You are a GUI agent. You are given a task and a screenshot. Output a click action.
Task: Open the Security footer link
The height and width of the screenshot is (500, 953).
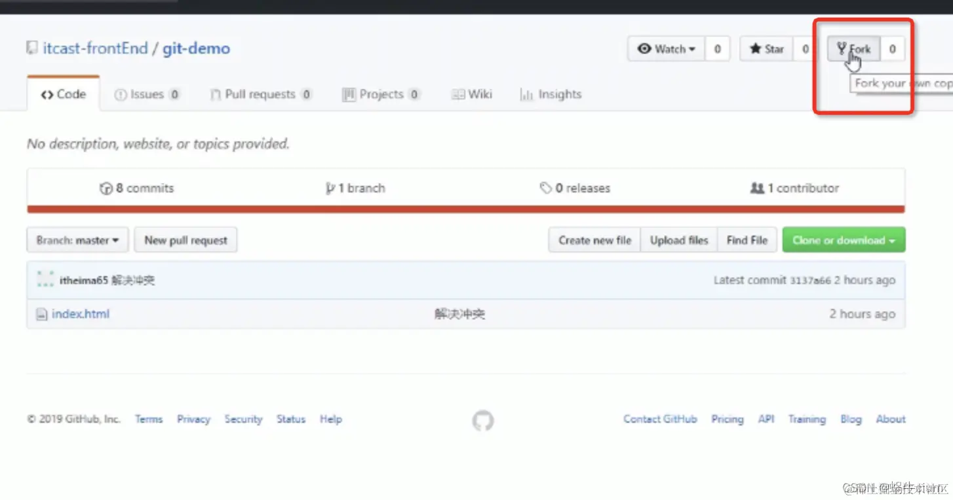point(243,420)
